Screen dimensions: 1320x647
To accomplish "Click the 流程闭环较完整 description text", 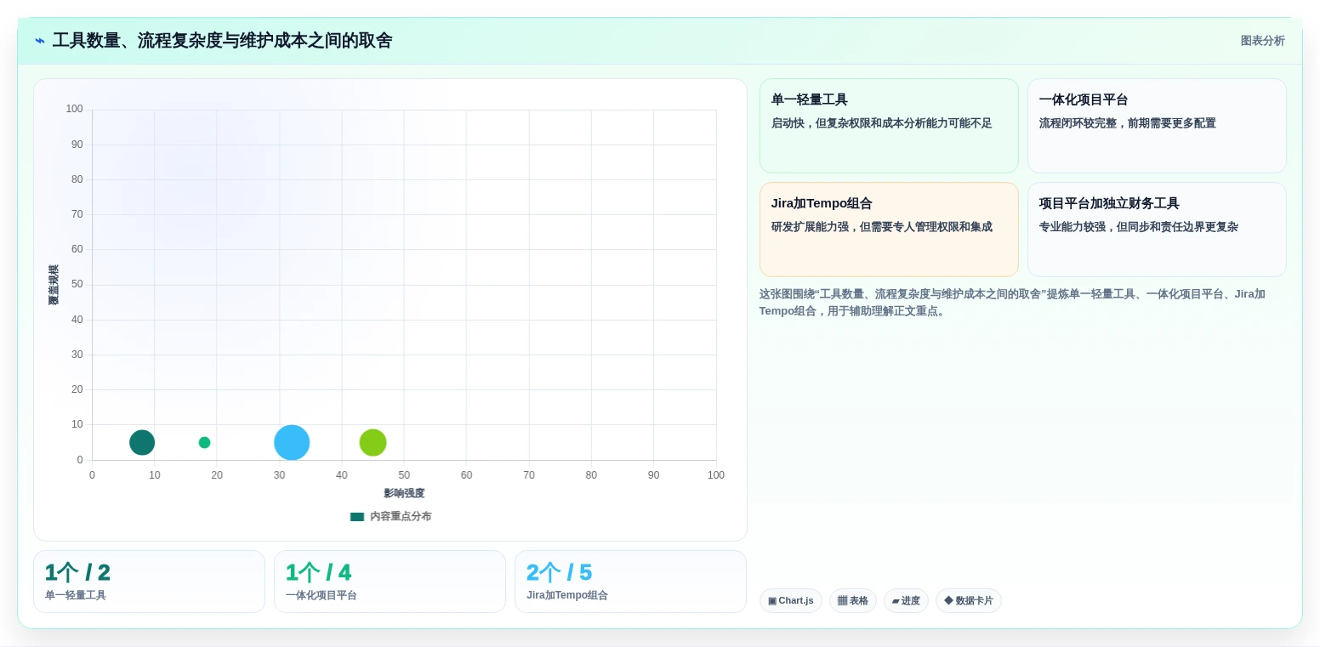I will (1127, 123).
